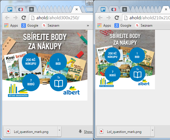The image size is (170, 140).
Task: Go forward in right browser window
Action: click(x=108, y=18)
